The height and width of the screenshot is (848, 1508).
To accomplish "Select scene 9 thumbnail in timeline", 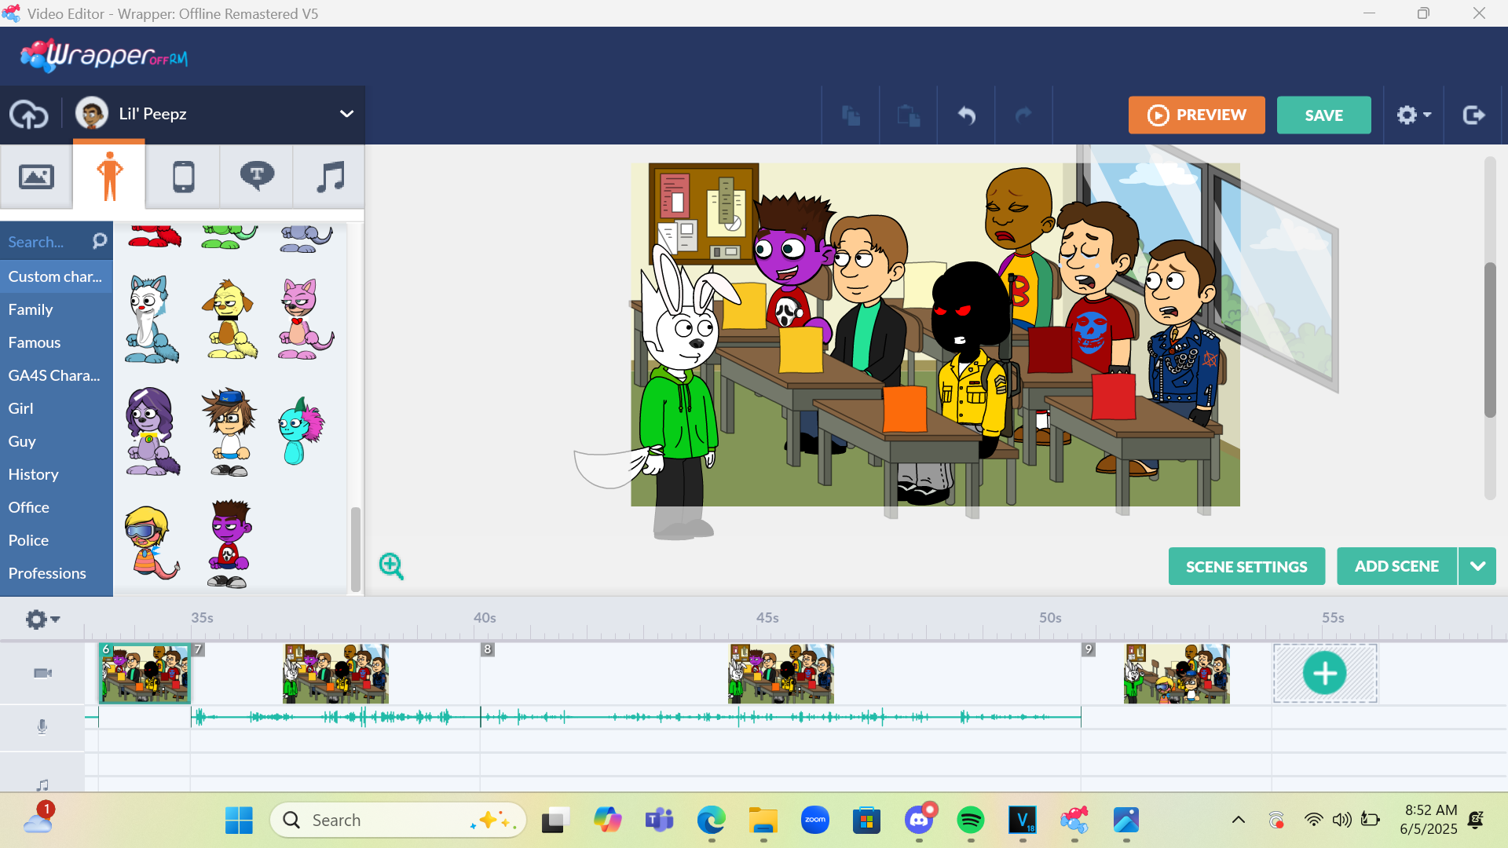I will [1177, 674].
